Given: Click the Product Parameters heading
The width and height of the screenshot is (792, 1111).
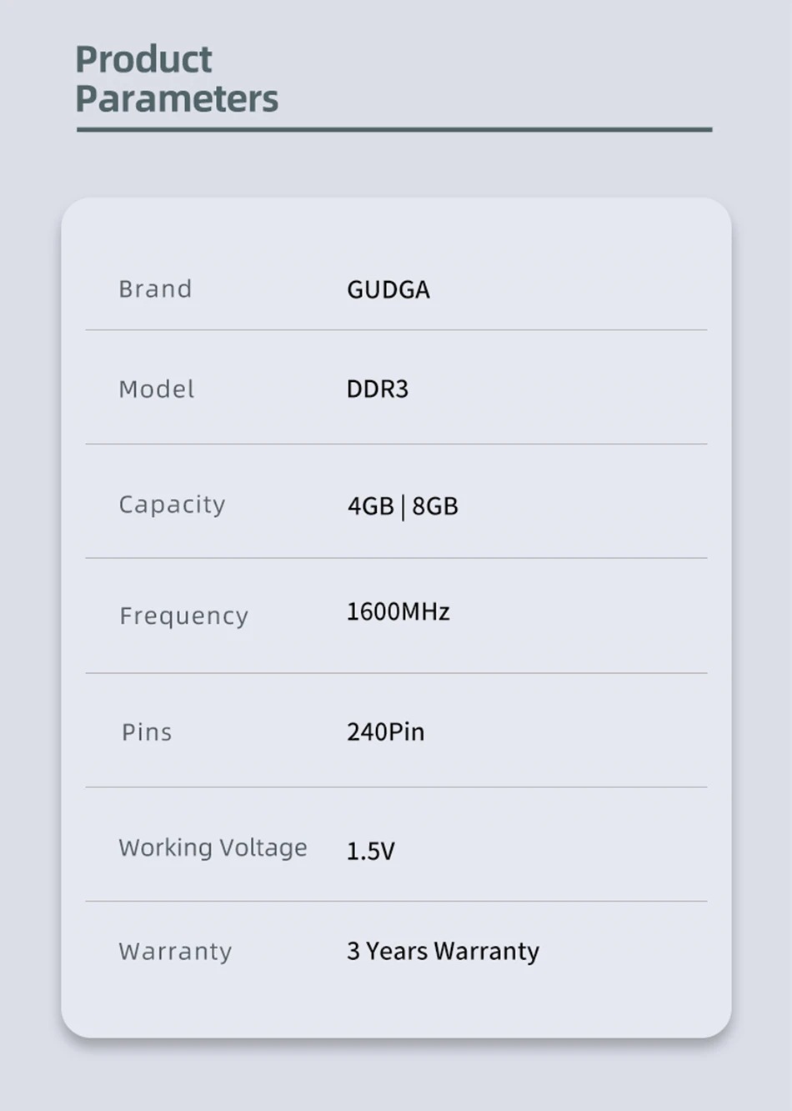Looking at the screenshot, I should click(x=176, y=78).
